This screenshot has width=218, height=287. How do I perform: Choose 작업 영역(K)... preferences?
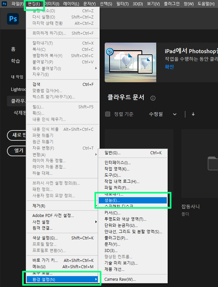click(133, 169)
